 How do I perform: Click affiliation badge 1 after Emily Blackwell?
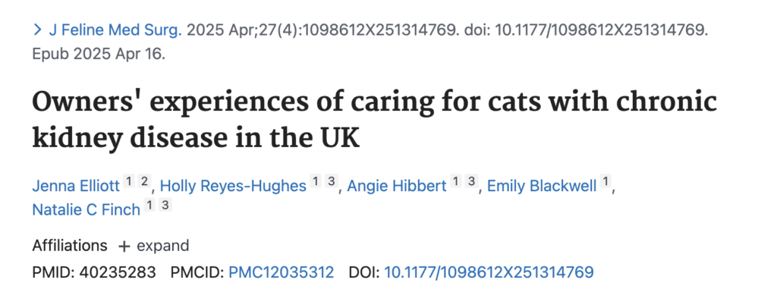pos(606,182)
